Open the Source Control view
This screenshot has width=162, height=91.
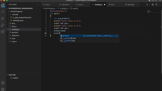[x=3, y=18]
